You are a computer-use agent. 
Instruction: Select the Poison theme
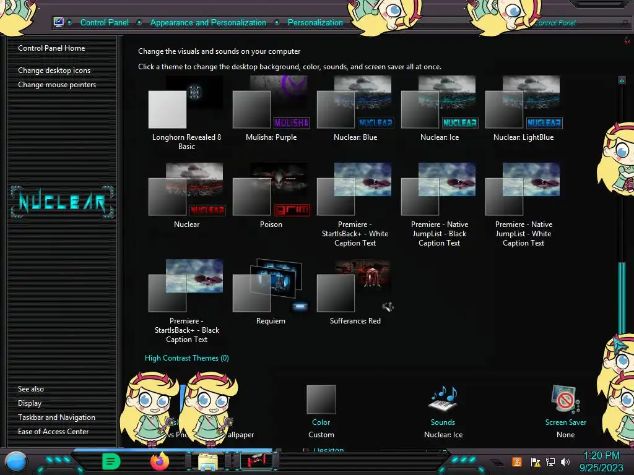271,196
